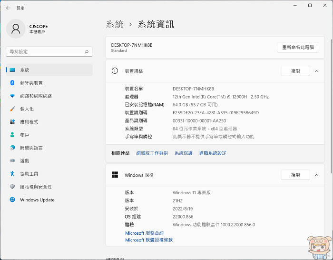Click the 應用程式 apps icon
The width and height of the screenshot is (333, 260).
12,121
